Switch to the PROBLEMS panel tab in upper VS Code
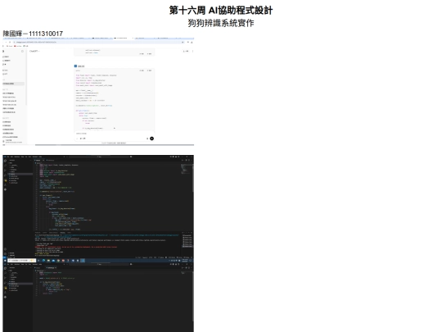The width and height of the screenshot is (442, 332). pyautogui.click(x=38, y=233)
